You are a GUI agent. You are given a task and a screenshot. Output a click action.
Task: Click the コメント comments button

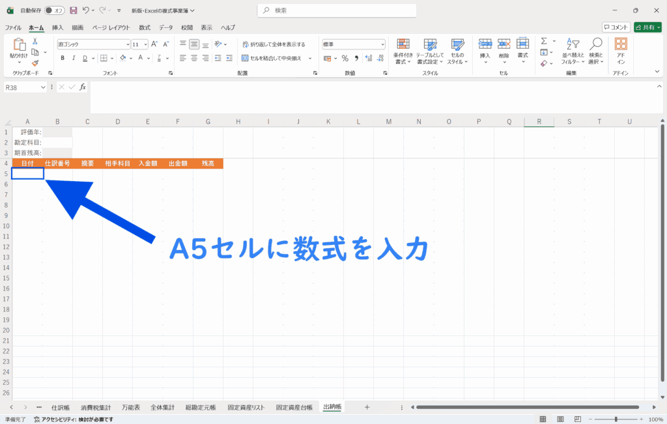coord(616,27)
